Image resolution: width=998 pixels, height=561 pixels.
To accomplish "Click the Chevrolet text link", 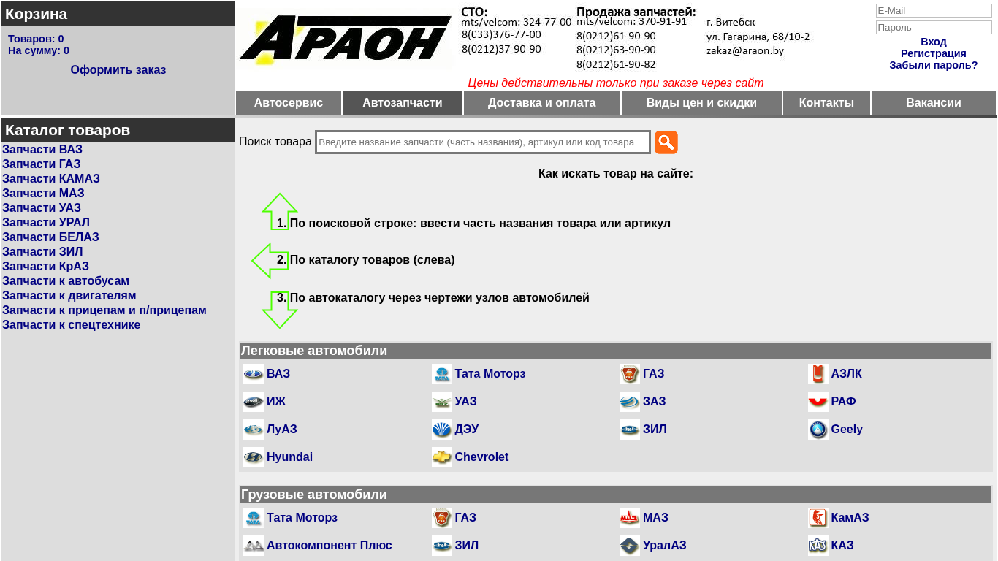I will 481,457.
